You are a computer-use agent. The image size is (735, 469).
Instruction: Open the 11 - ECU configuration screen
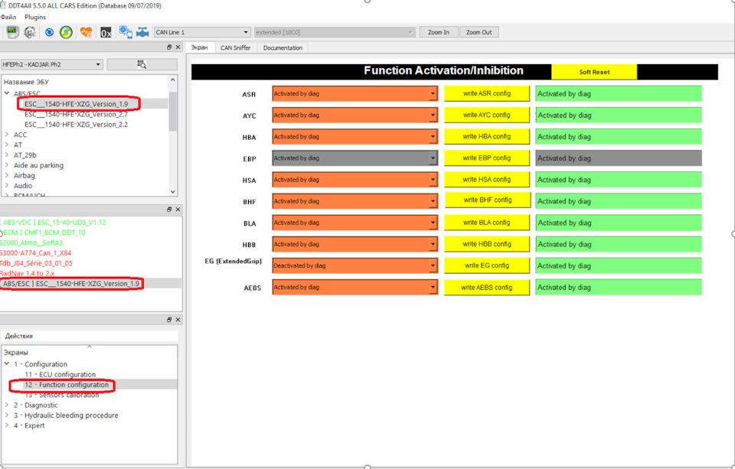click(60, 374)
